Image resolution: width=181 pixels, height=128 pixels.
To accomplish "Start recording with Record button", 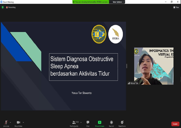I will pos(111,123).
